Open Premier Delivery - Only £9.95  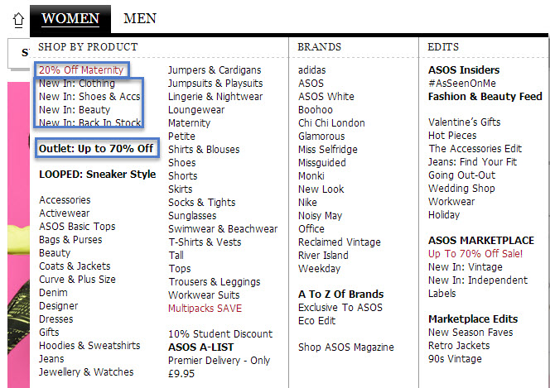220,367
